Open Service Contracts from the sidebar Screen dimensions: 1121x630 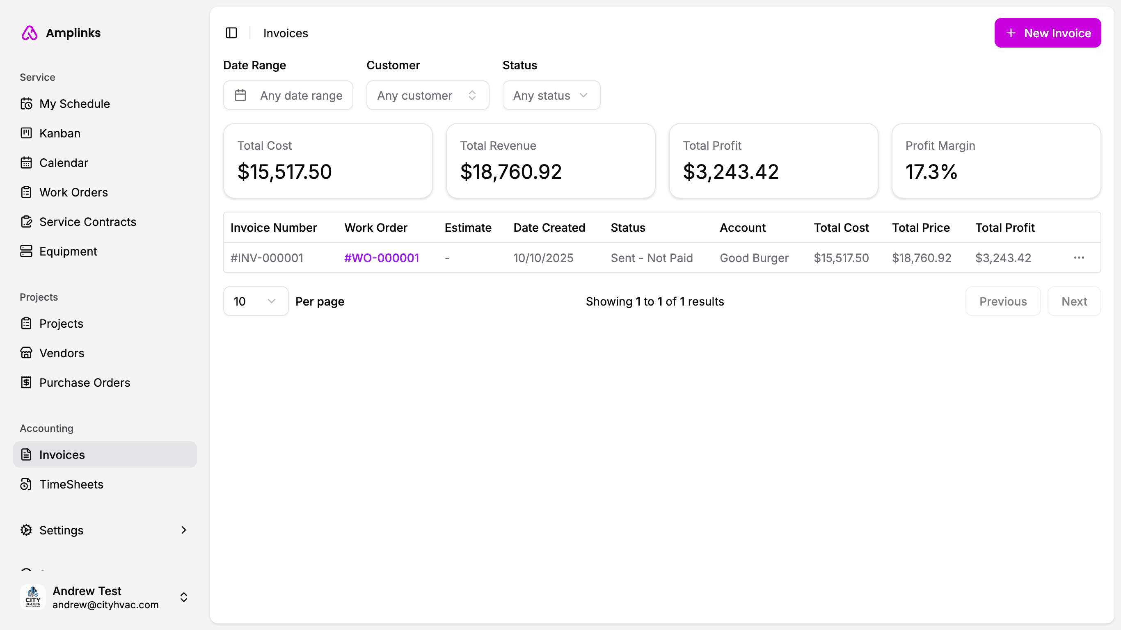[x=87, y=222]
